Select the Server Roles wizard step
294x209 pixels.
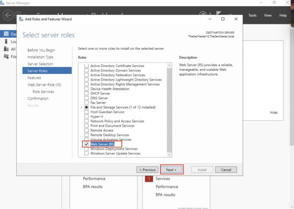[x=47, y=71]
